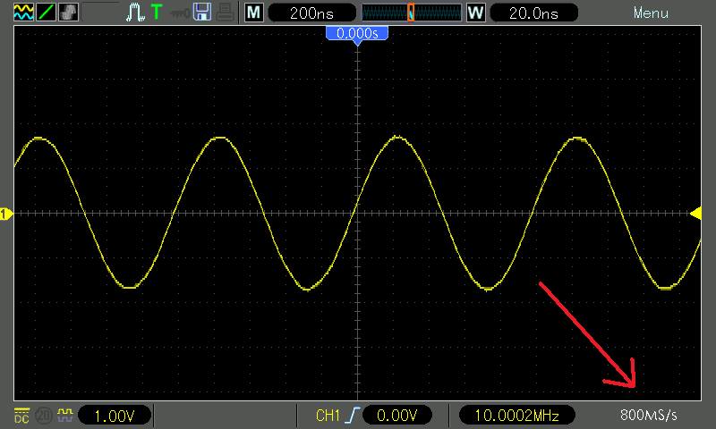
Task: Click the waveform memory overview bar
Action: pos(412,13)
